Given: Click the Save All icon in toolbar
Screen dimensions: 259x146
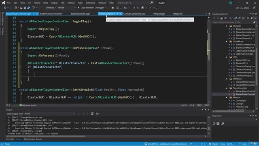Looking at the screenshot, I should click(x=28, y=8).
